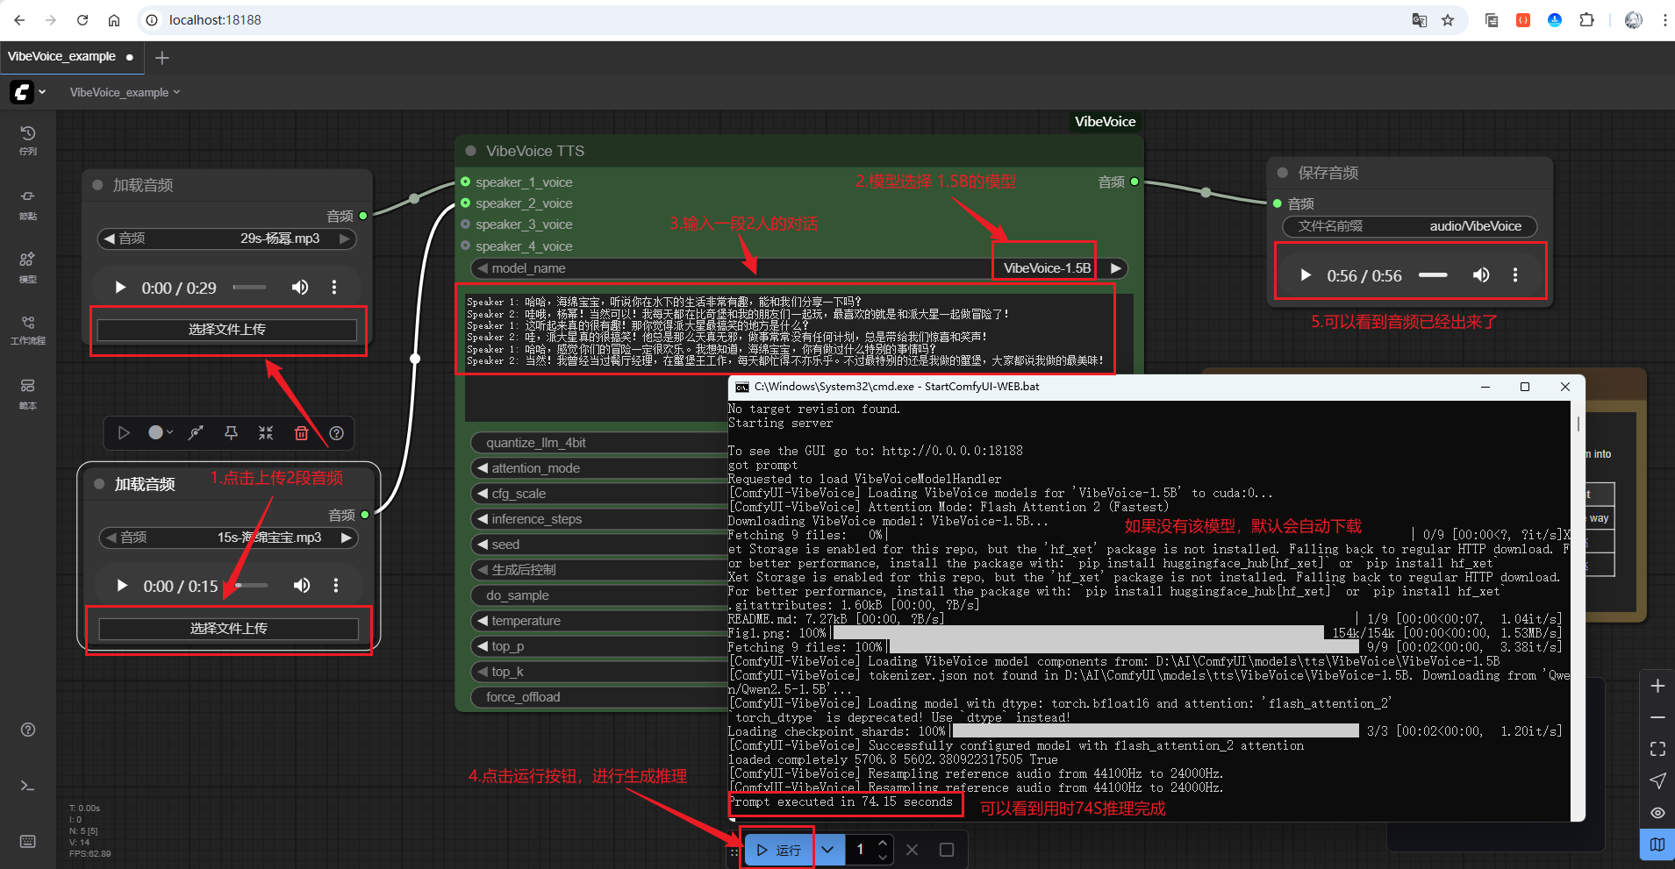The image size is (1675, 869).
Task: Zoom in on the canvas
Action: click(1657, 686)
